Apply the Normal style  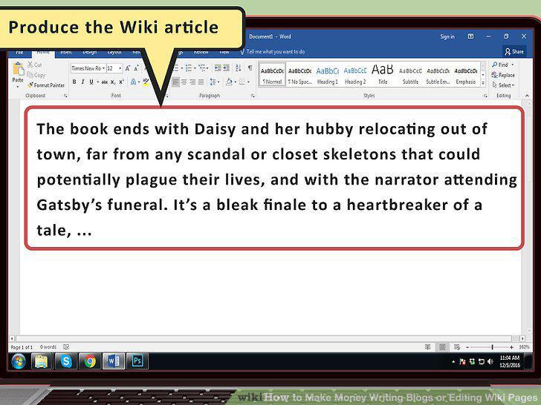pyautogui.click(x=272, y=75)
